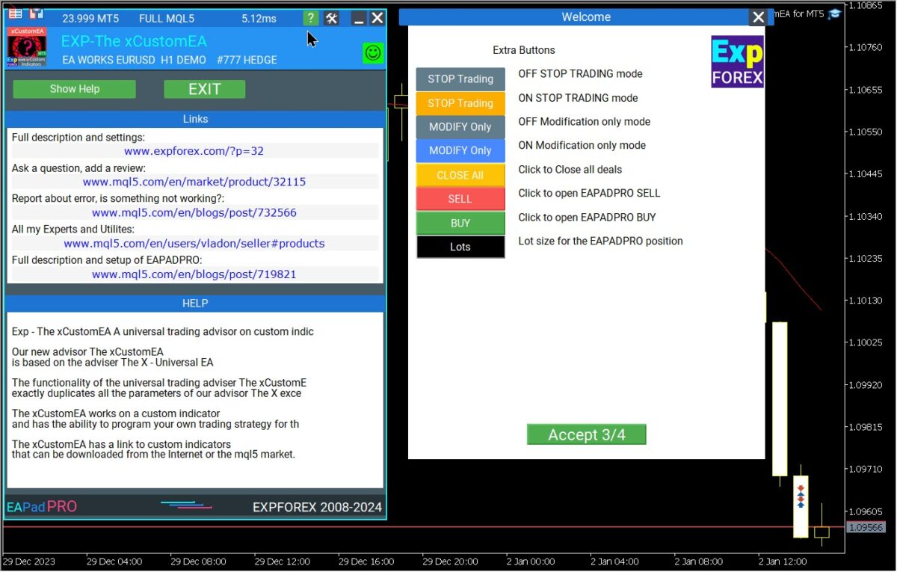The width and height of the screenshot is (897, 572).
Task: Open the expforex.com/?p=32 link
Action: (194, 151)
